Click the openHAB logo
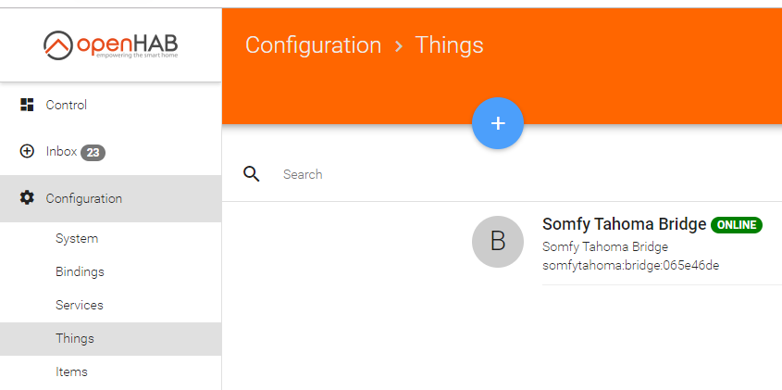The image size is (782, 390). point(110,45)
